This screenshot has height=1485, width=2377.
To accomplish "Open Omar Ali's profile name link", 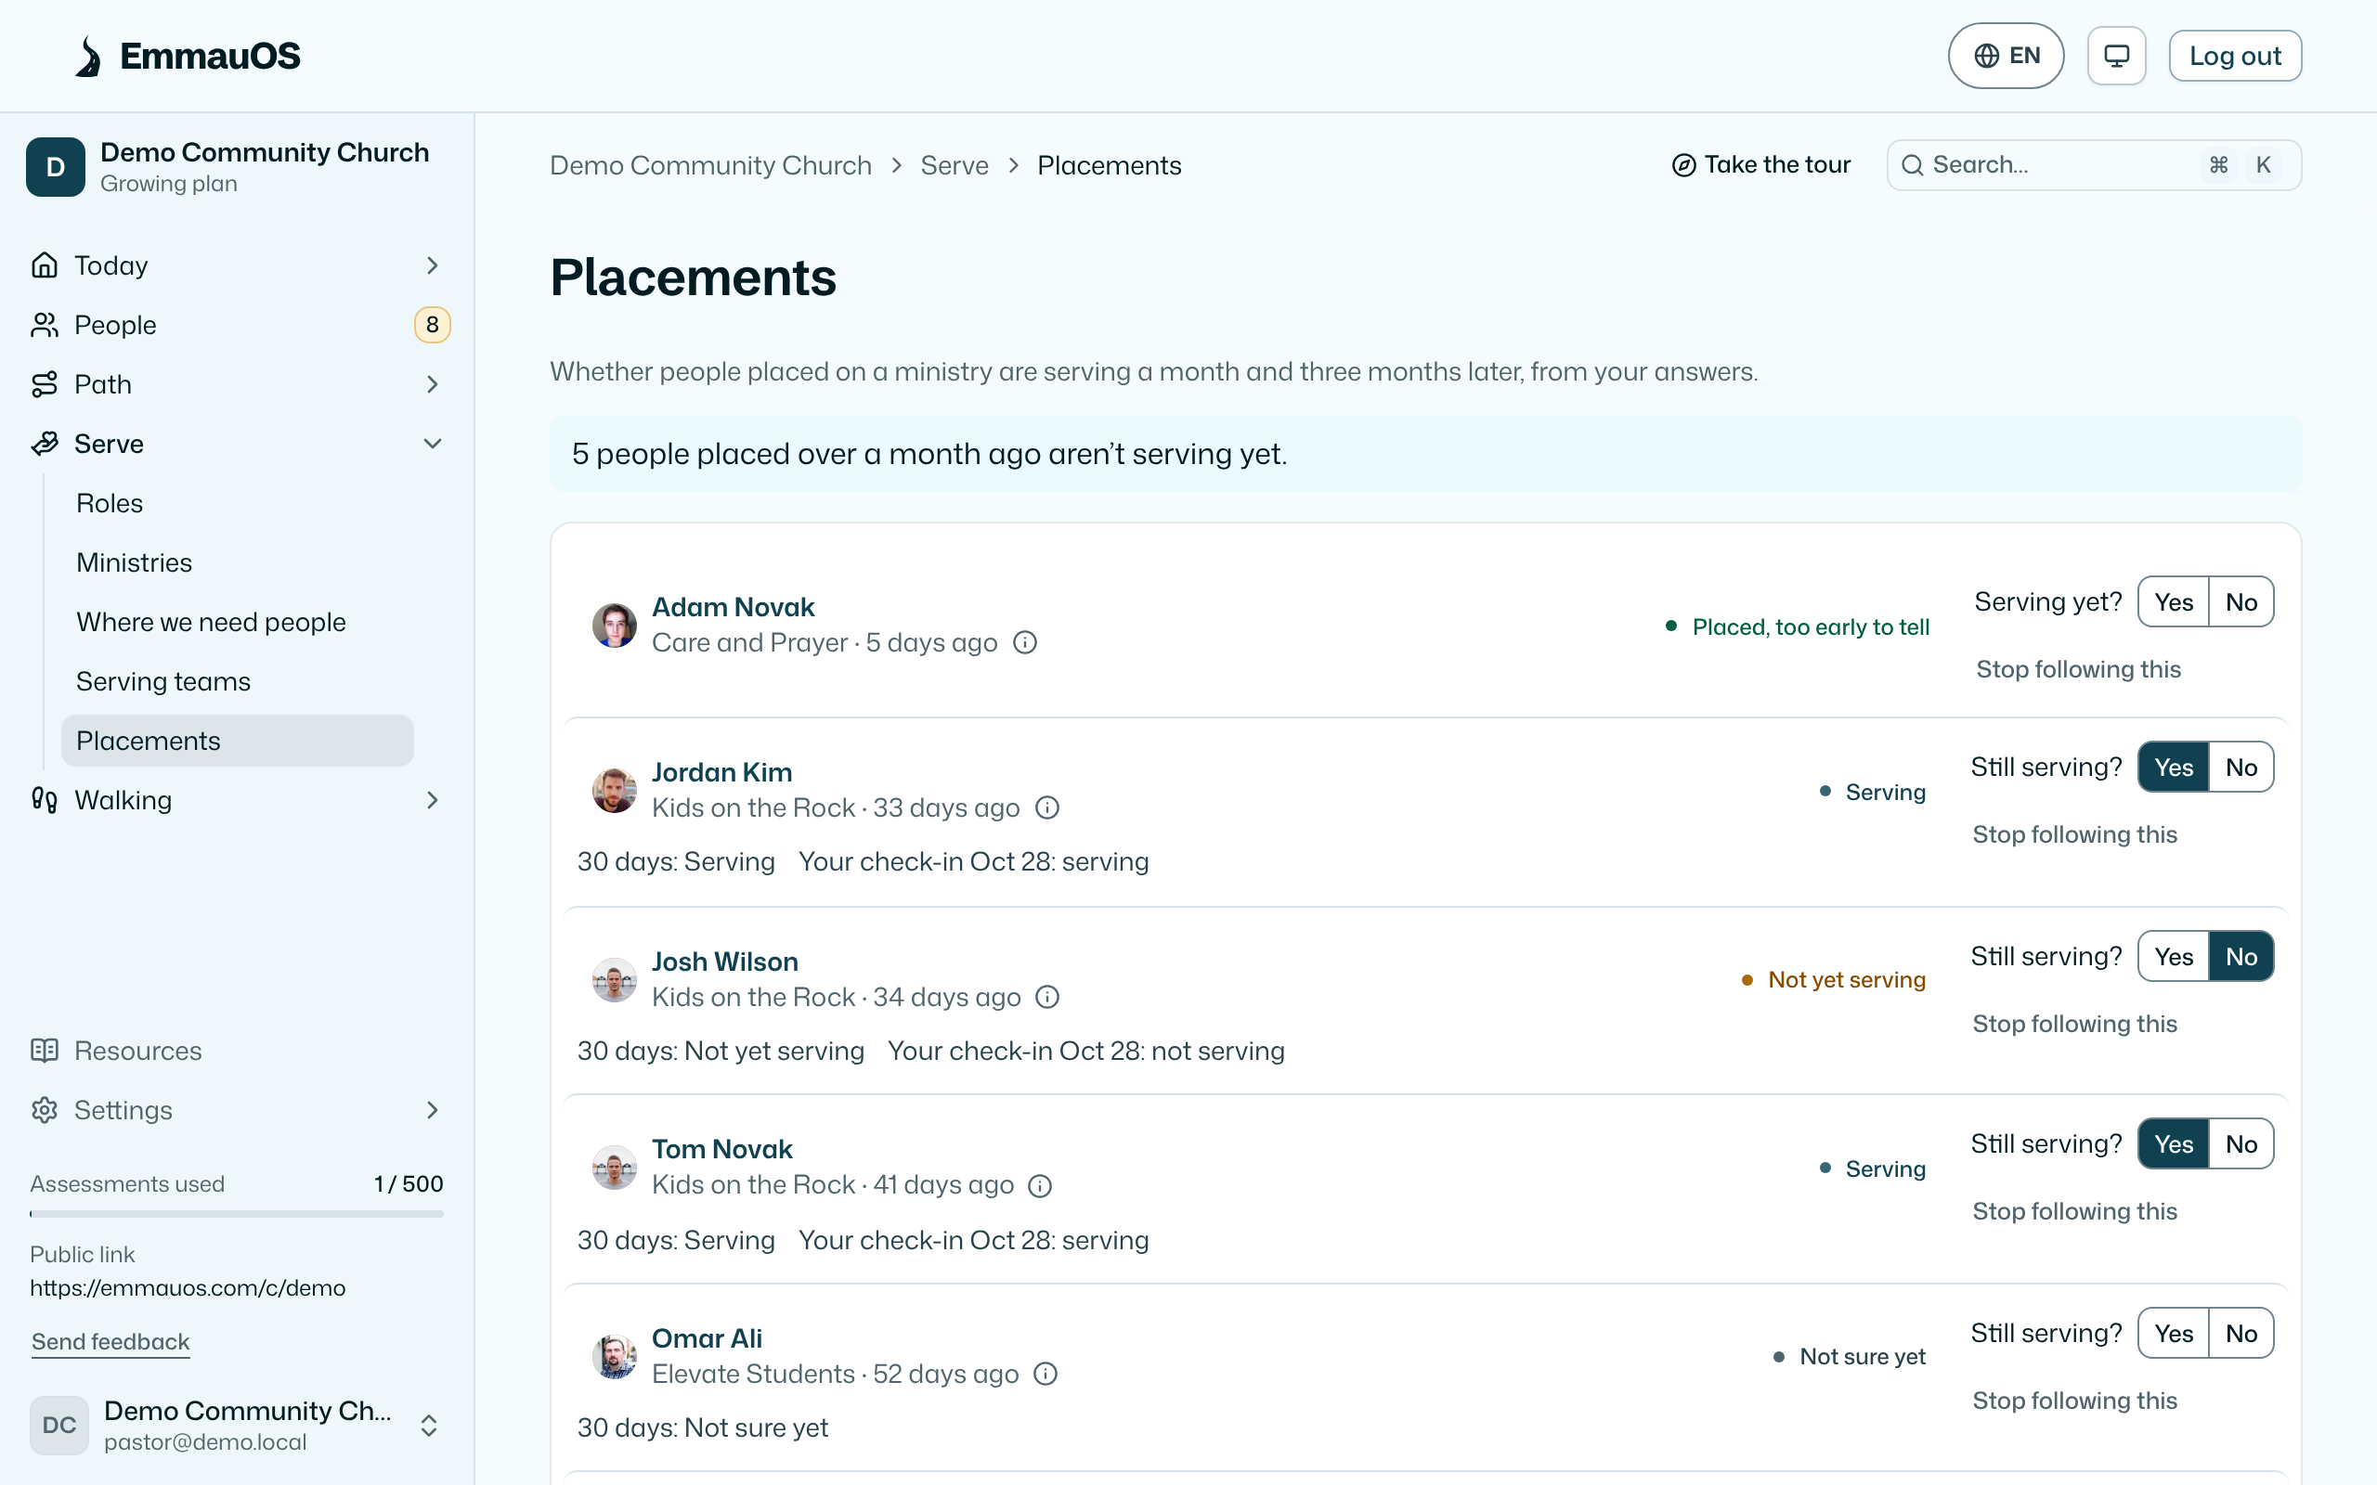I will click(708, 1338).
